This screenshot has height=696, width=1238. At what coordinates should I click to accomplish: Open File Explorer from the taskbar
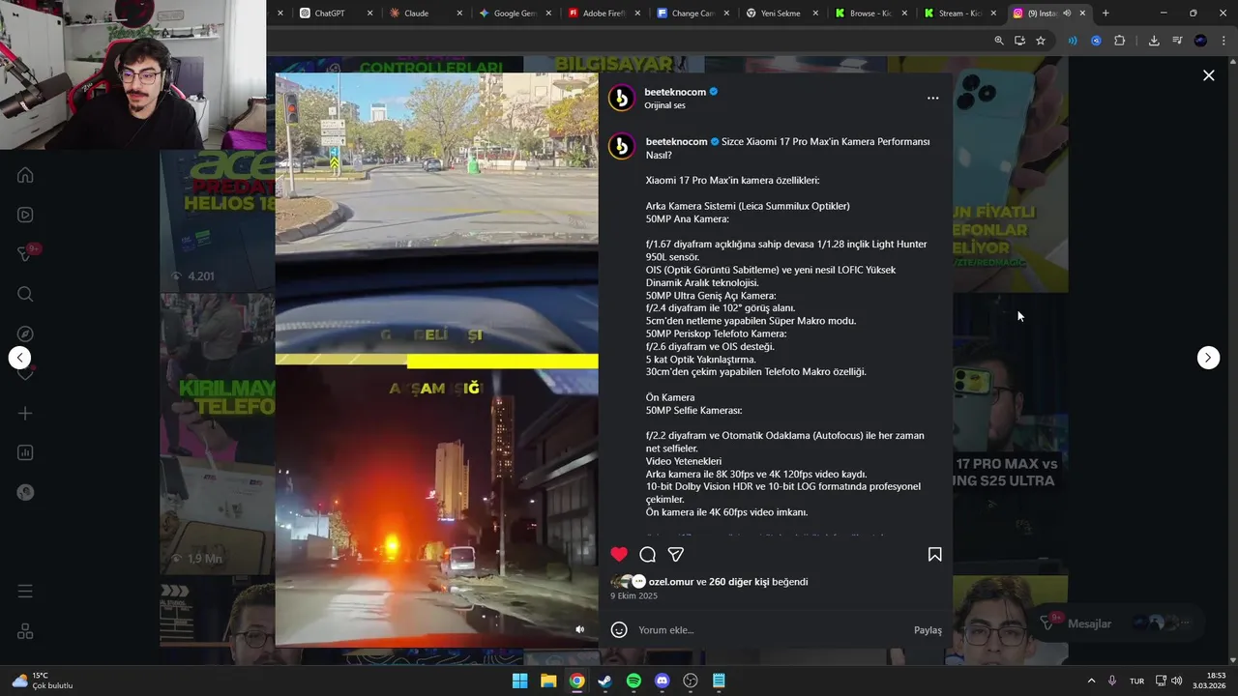(x=548, y=681)
